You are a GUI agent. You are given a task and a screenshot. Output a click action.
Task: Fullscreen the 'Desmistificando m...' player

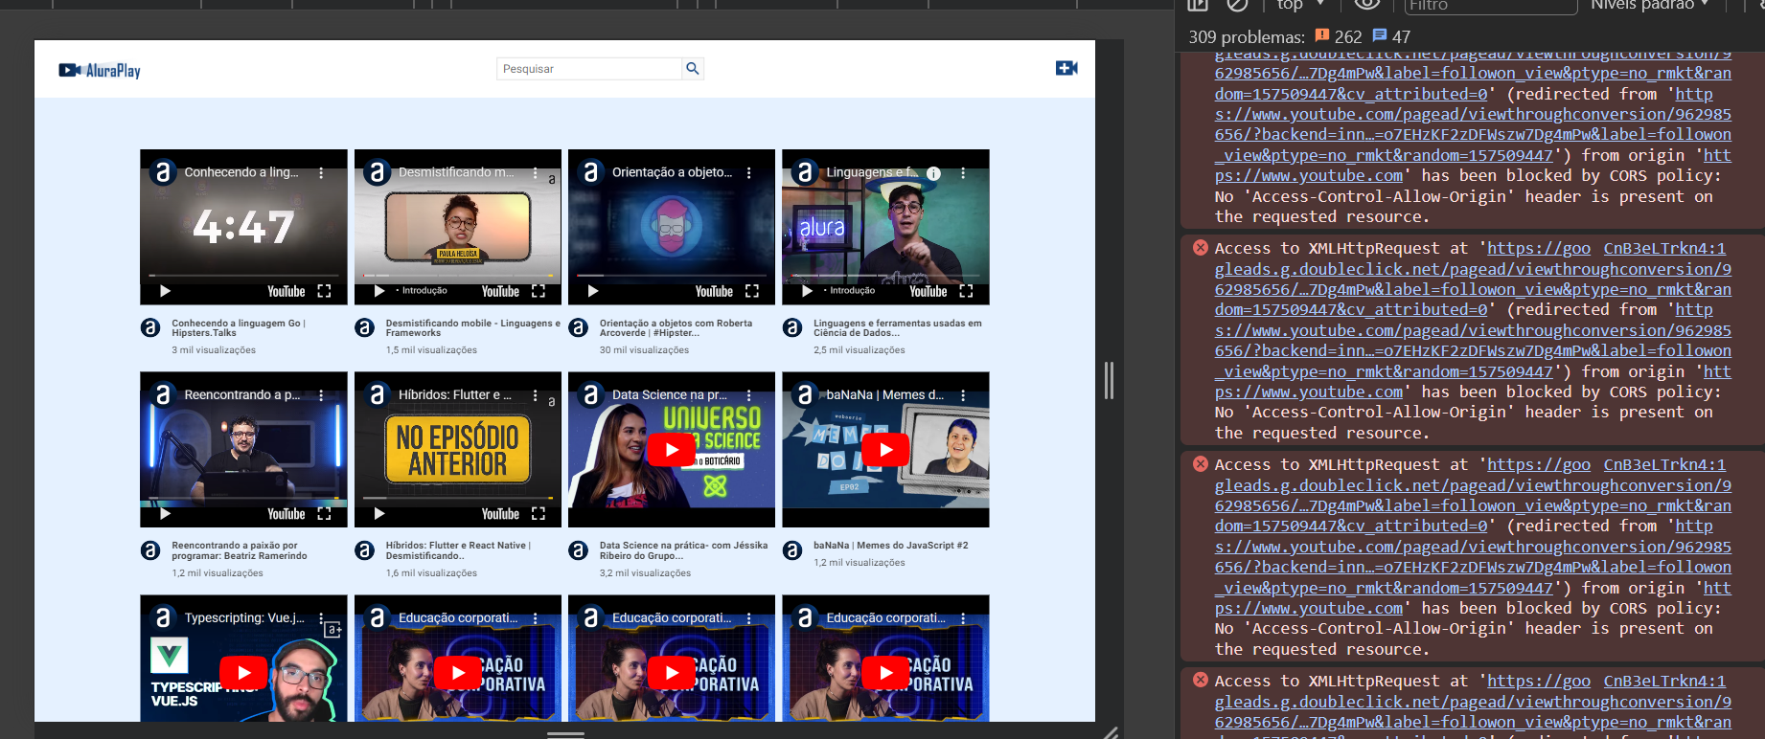[539, 291]
